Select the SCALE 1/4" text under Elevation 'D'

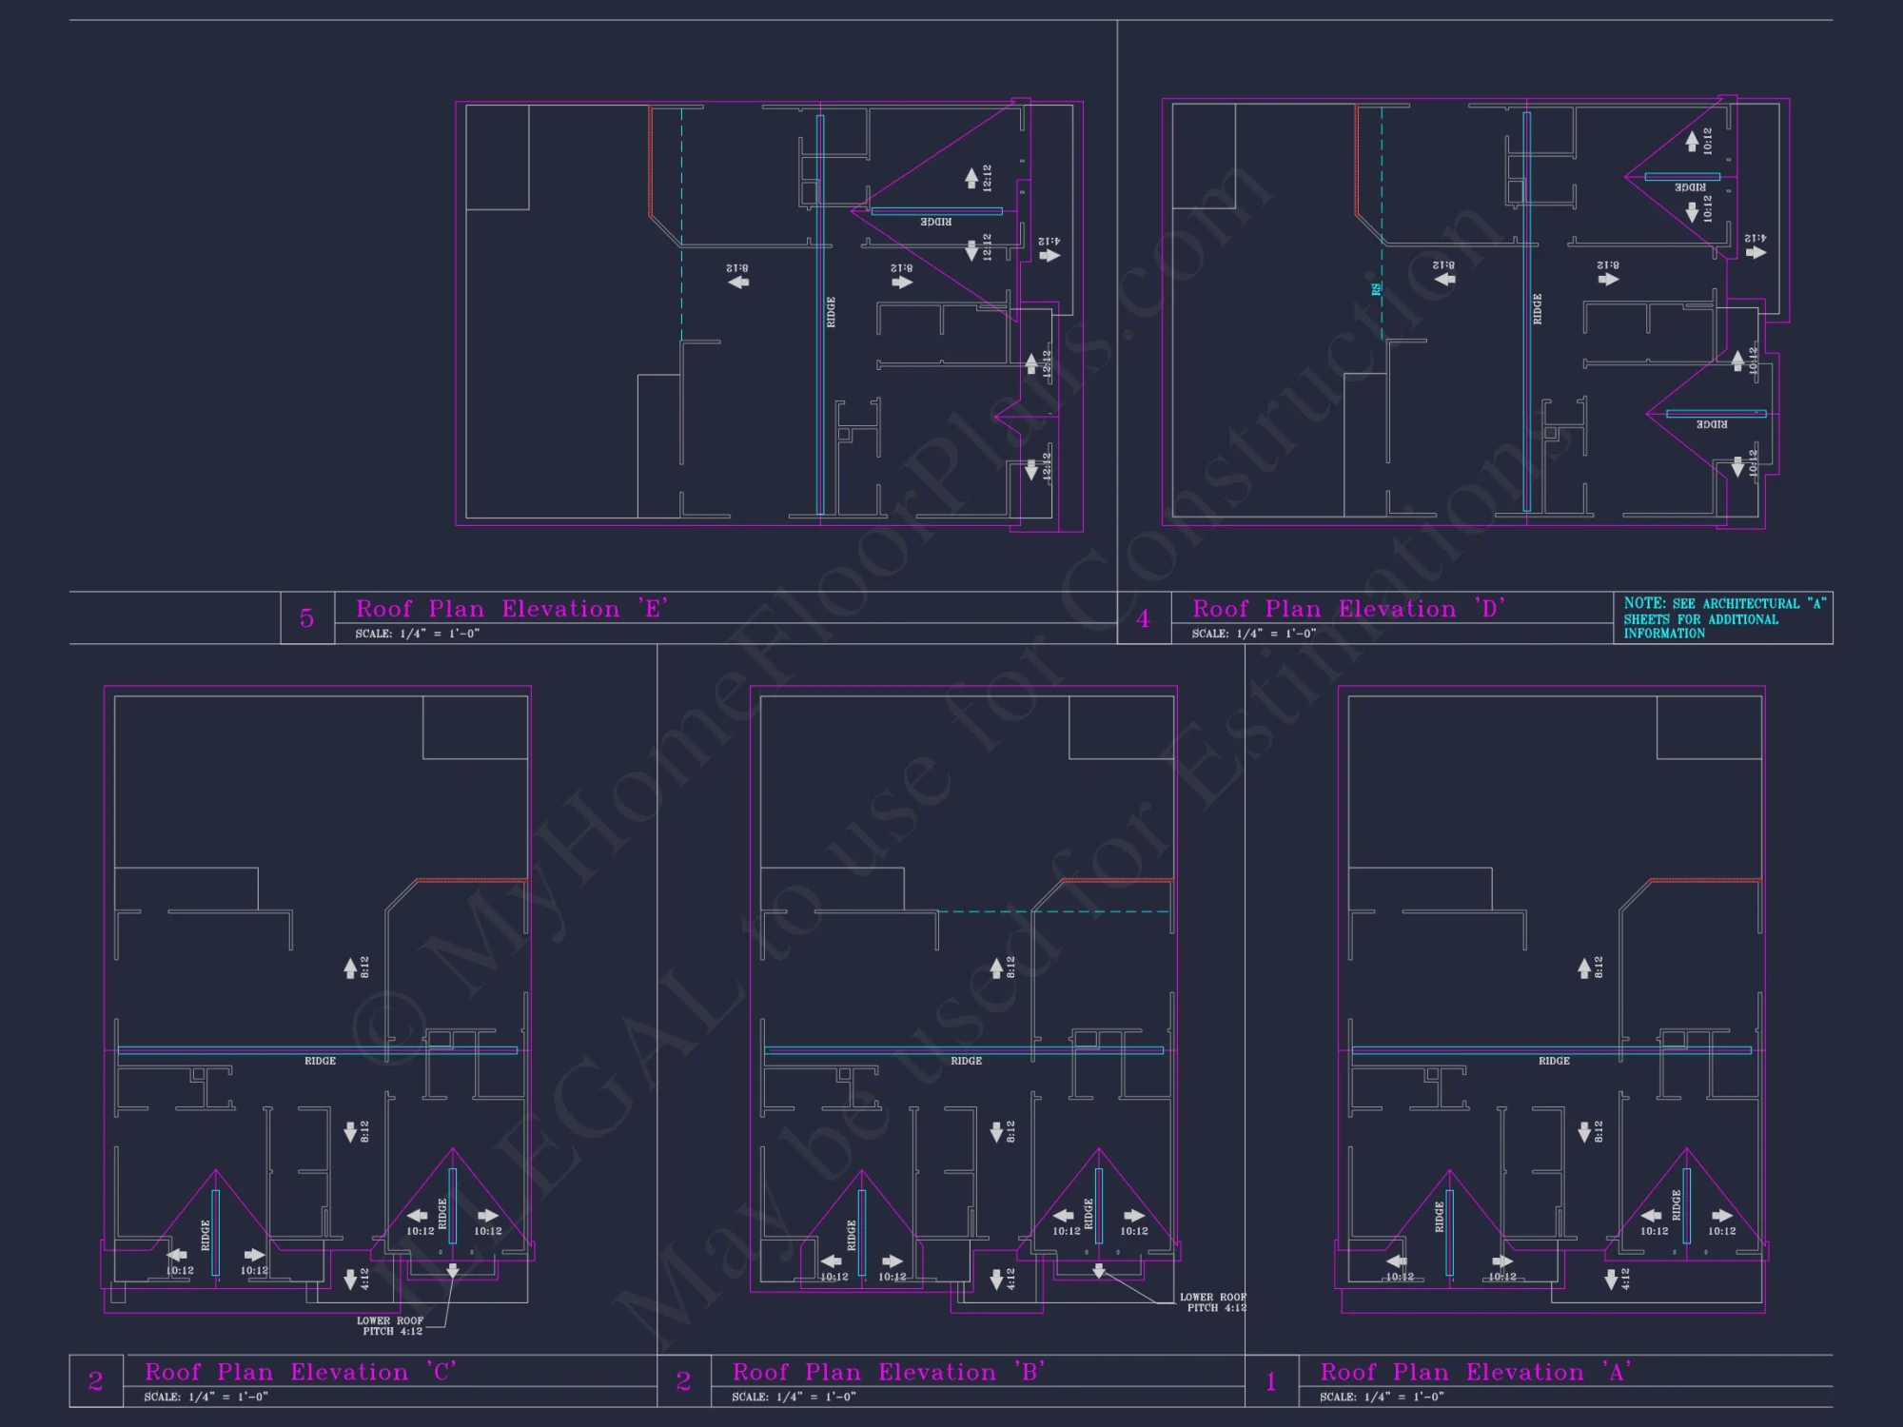click(x=1253, y=631)
